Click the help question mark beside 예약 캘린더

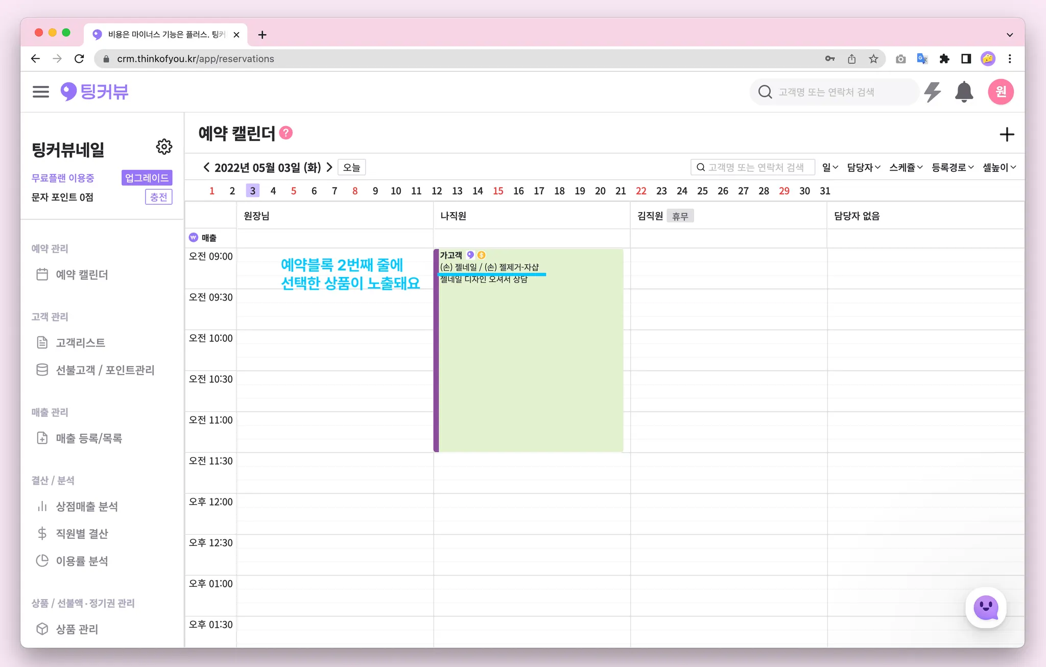pos(287,133)
